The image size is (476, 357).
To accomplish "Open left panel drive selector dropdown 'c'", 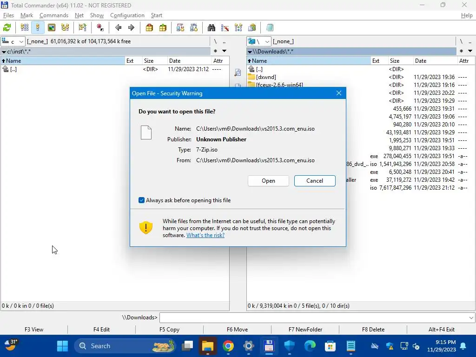I will [x=13, y=41].
